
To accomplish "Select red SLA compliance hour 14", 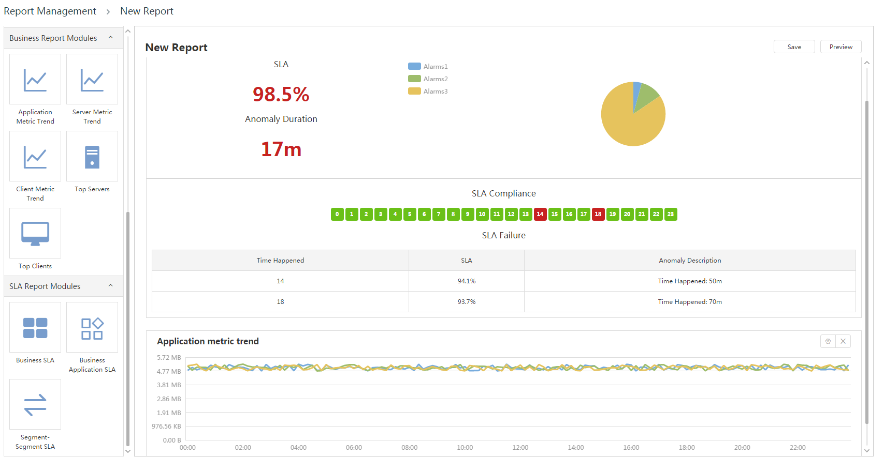I will tap(540, 214).
